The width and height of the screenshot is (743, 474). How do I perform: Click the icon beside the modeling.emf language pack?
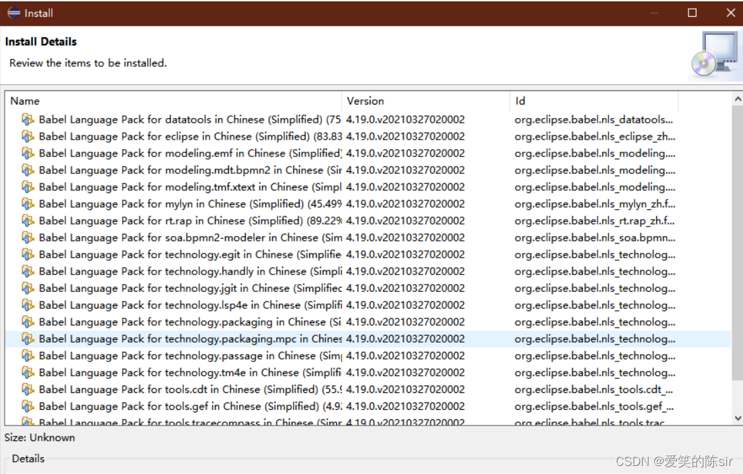pyautogui.click(x=28, y=153)
